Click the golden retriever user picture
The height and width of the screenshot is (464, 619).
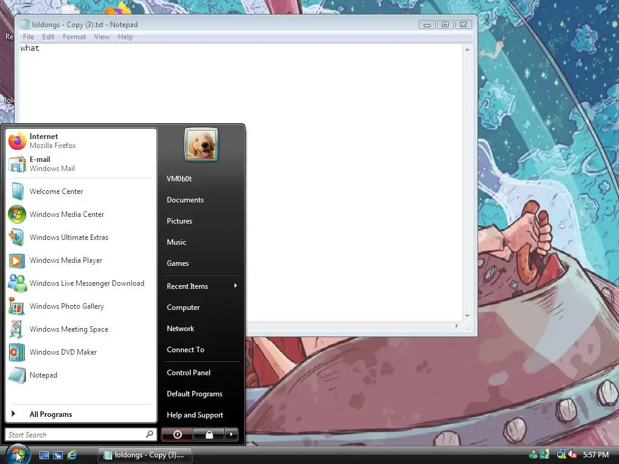(x=201, y=144)
